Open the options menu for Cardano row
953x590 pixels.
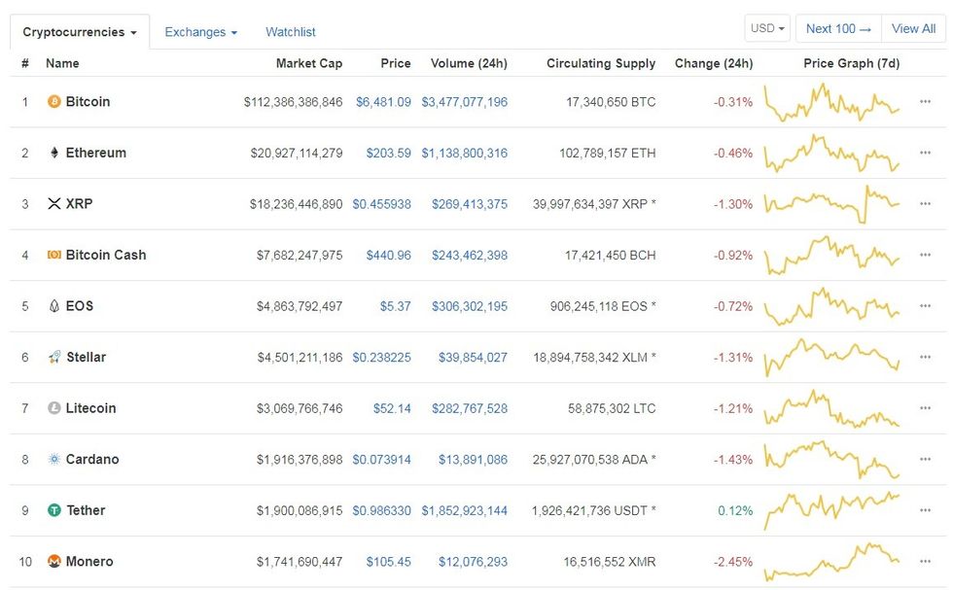point(925,459)
